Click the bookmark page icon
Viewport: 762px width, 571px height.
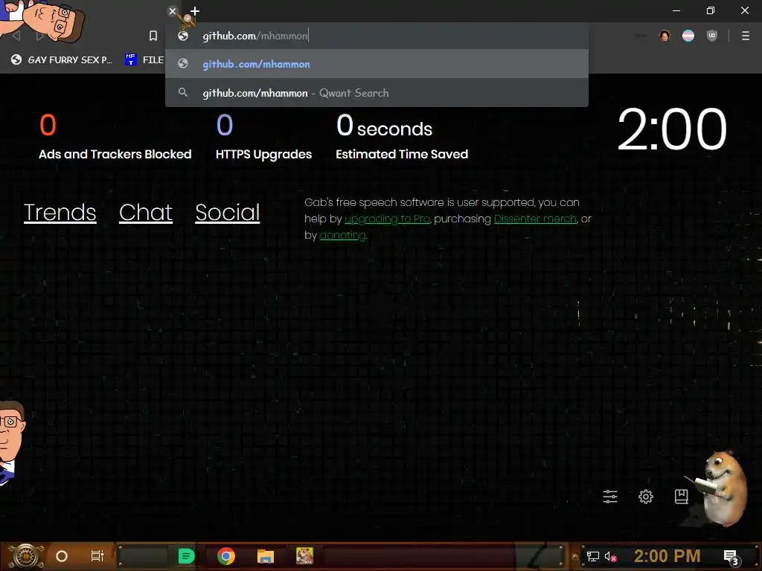coord(153,36)
